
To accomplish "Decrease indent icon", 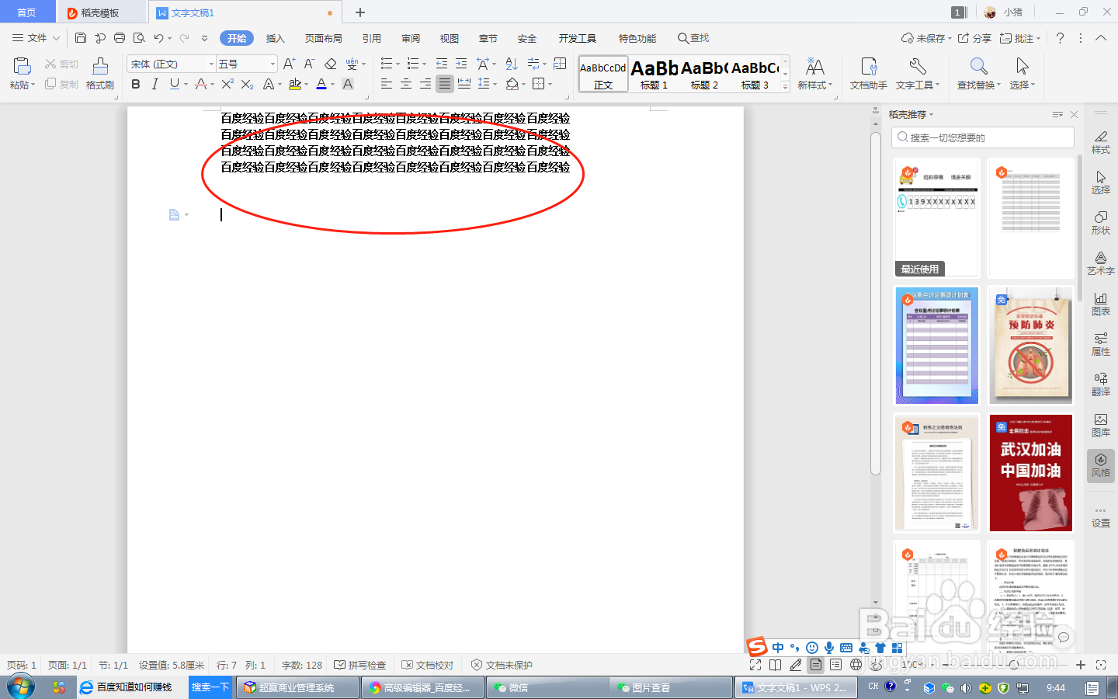I will (442, 64).
